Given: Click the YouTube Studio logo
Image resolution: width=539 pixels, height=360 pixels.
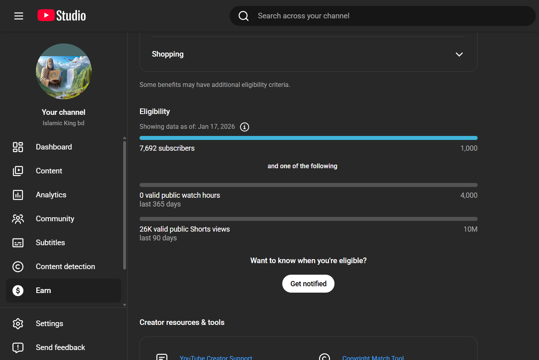Looking at the screenshot, I should 62,16.
